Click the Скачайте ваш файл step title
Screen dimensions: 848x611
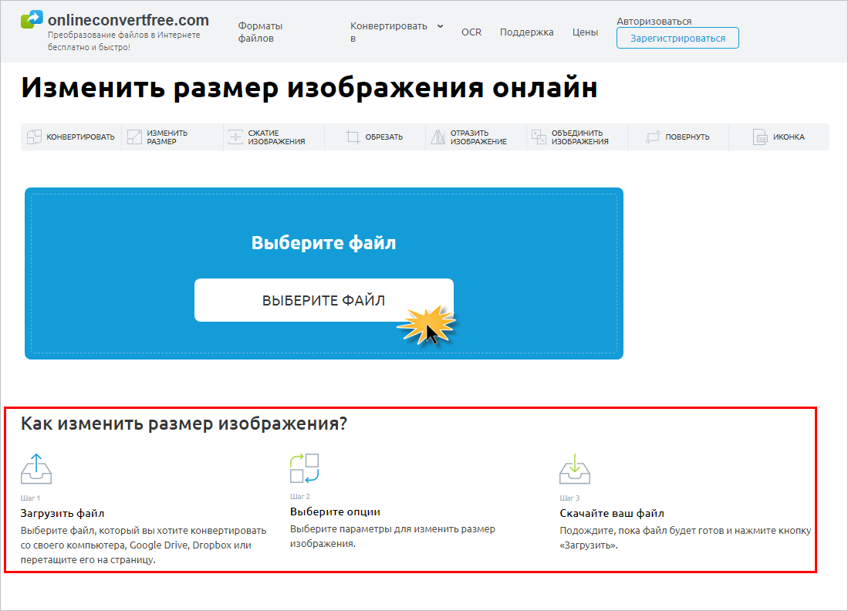coord(612,513)
